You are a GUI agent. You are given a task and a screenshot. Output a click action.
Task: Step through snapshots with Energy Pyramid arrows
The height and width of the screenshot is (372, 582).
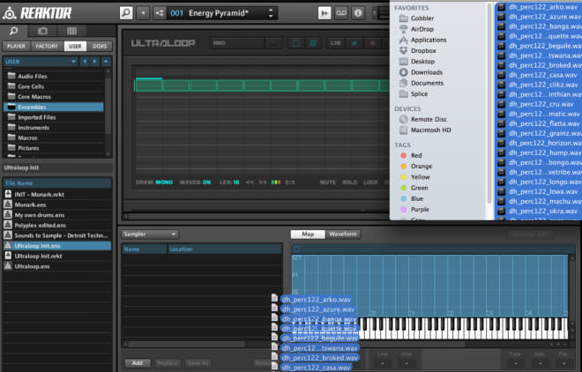click(271, 13)
